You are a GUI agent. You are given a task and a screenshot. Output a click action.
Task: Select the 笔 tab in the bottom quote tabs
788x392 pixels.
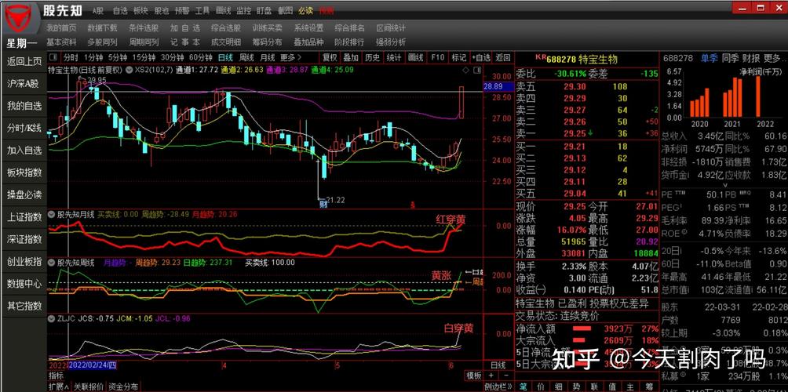tap(524, 387)
